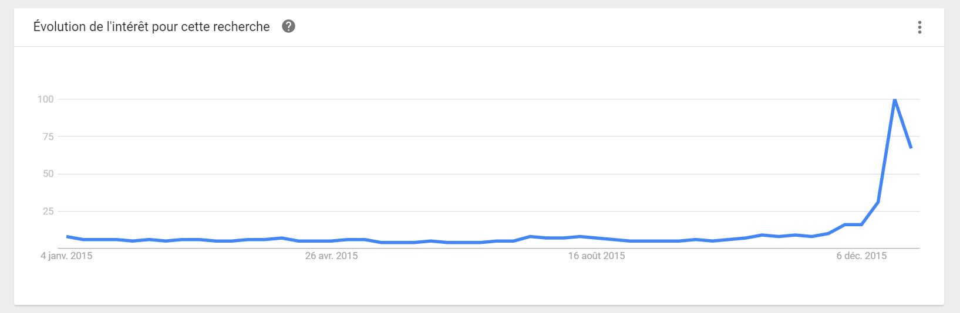Click the blue line above the '26 avr. 2015' label
The height and width of the screenshot is (313, 960).
(x=331, y=241)
